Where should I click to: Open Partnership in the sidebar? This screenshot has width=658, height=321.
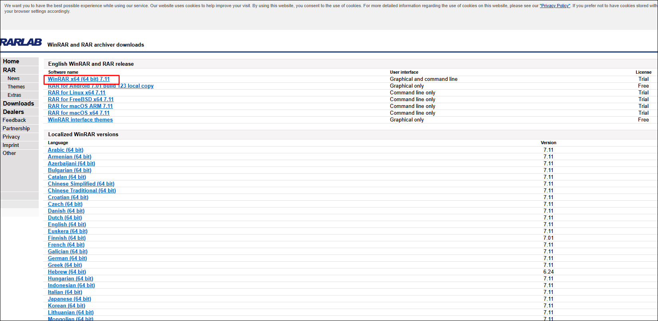[x=16, y=129]
